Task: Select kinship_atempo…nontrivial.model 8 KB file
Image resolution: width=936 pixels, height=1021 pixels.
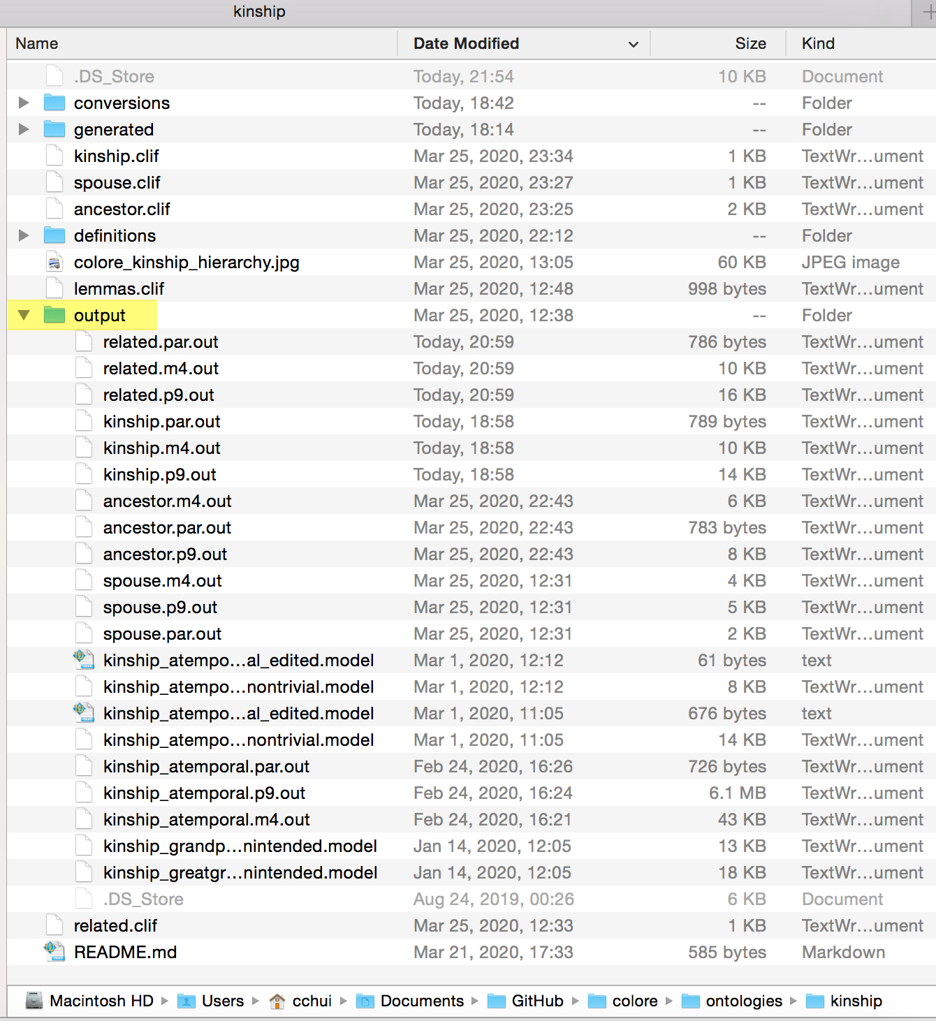Action: coord(238,686)
